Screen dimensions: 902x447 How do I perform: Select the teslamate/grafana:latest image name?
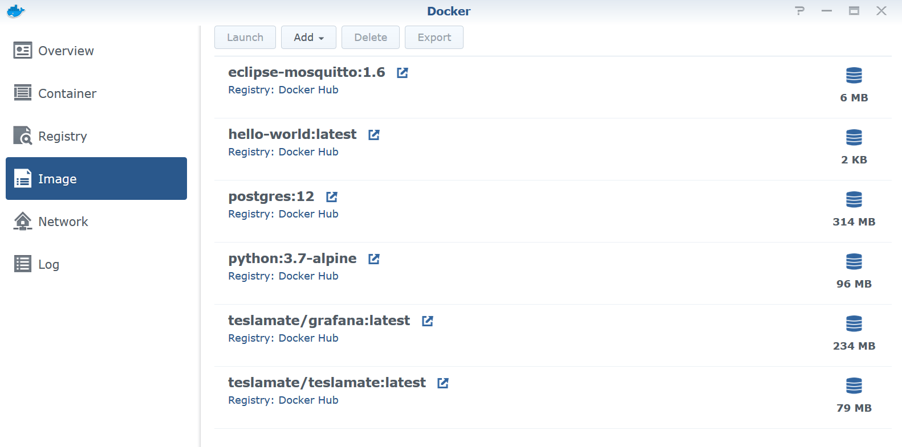pyautogui.click(x=319, y=321)
